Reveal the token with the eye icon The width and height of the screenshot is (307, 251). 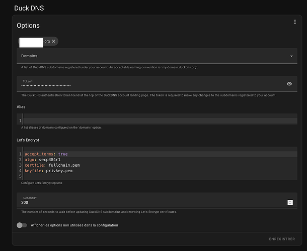289,84
